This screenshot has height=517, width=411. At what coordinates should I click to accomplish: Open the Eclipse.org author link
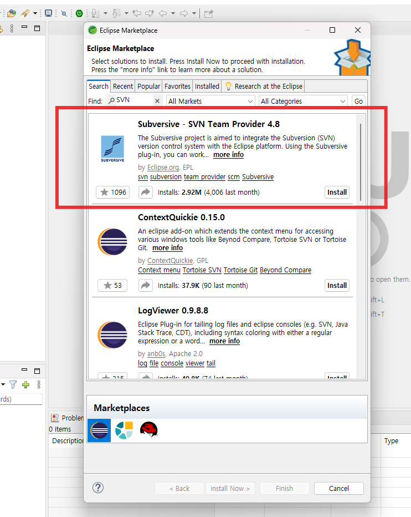pos(163,168)
